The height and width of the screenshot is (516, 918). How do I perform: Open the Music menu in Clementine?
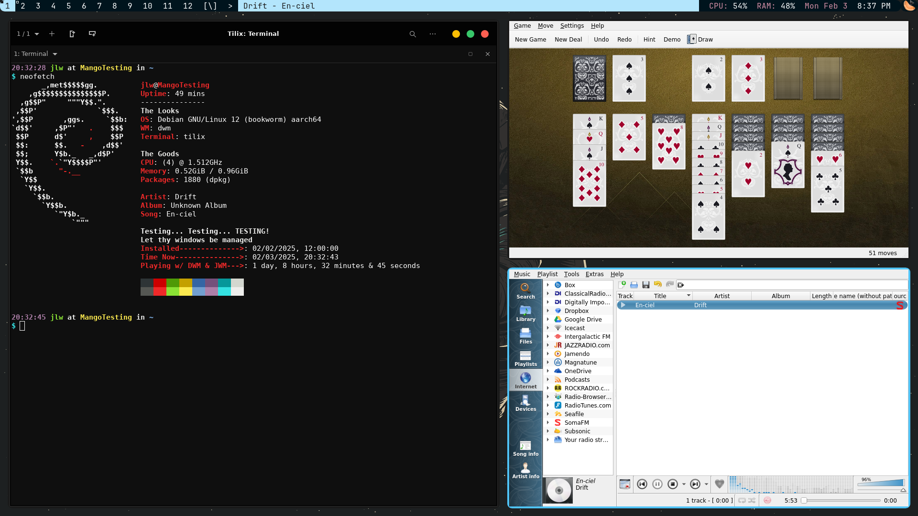(x=522, y=274)
